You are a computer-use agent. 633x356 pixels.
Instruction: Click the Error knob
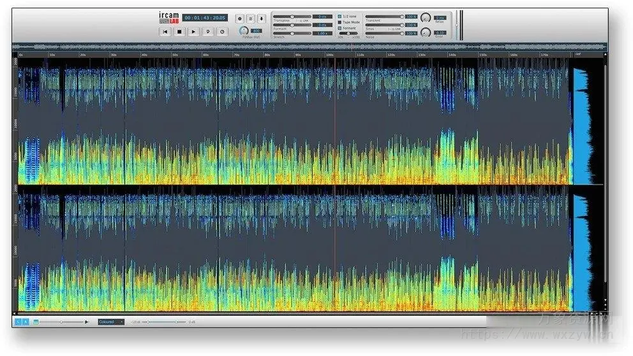click(x=426, y=32)
